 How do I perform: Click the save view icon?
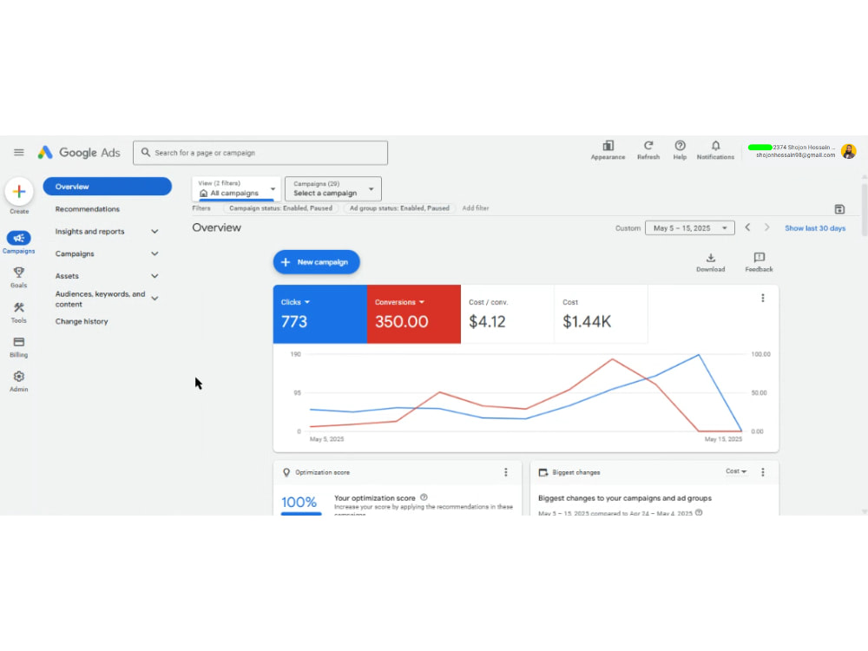(x=839, y=209)
